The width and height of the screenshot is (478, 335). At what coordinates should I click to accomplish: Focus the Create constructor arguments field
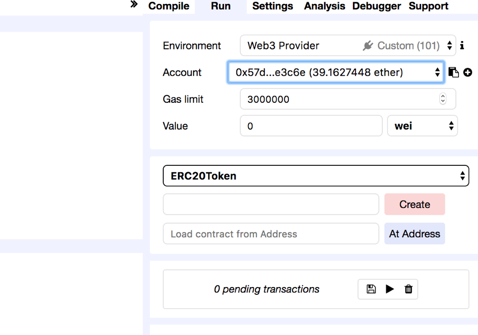(271, 204)
